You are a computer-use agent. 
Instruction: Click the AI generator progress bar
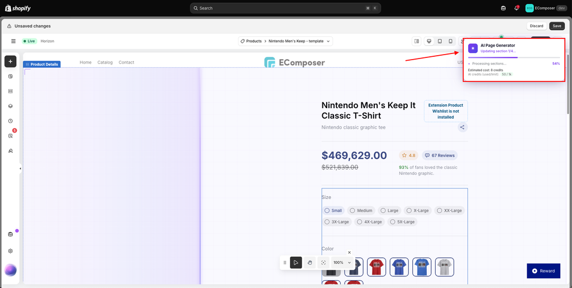click(x=514, y=57)
